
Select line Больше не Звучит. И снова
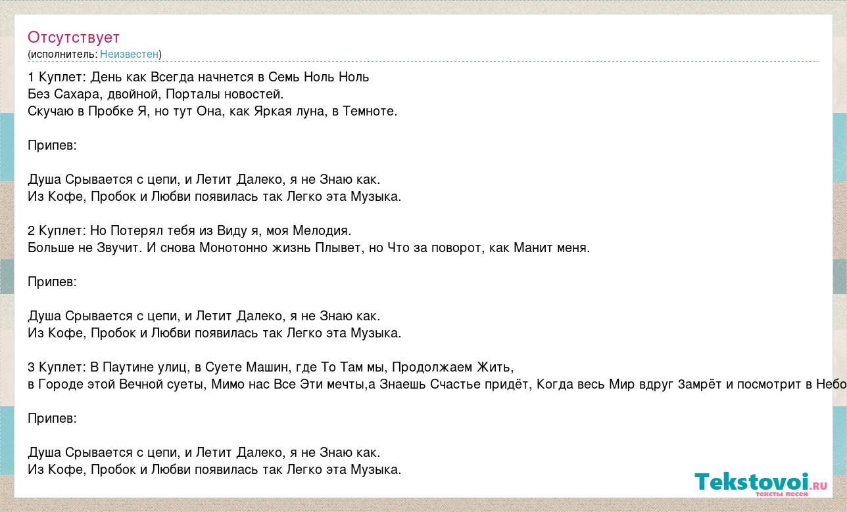click(x=309, y=247)
